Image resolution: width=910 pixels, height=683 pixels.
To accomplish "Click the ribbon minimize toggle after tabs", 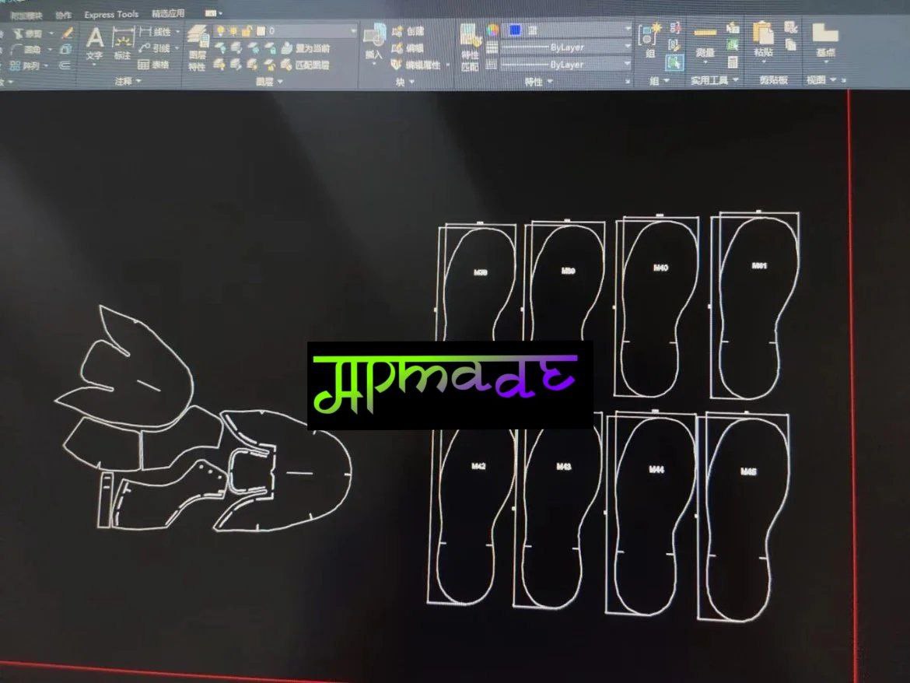I will [213, 12].
